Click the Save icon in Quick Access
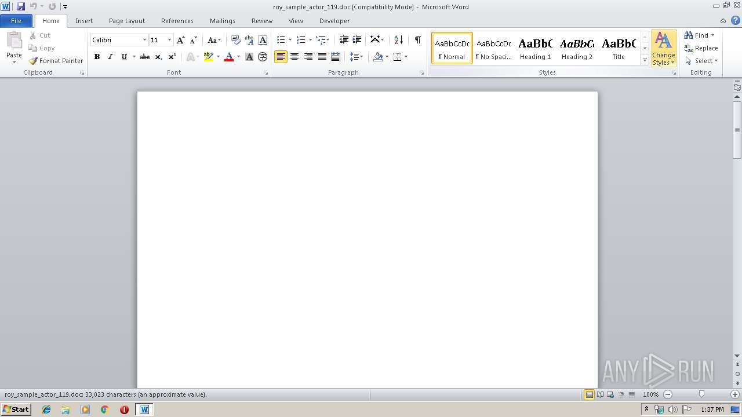The image size is (742, 417). coord(21,6)
